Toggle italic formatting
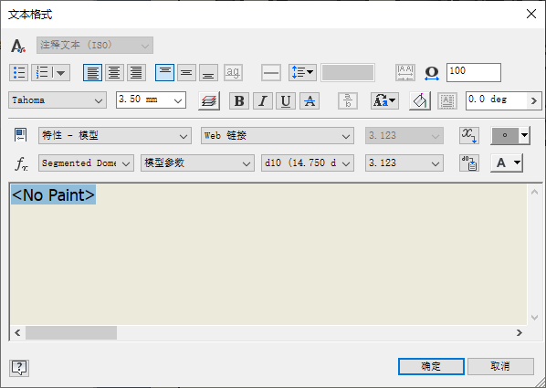 pyautogui.click(x=263, y=101)
